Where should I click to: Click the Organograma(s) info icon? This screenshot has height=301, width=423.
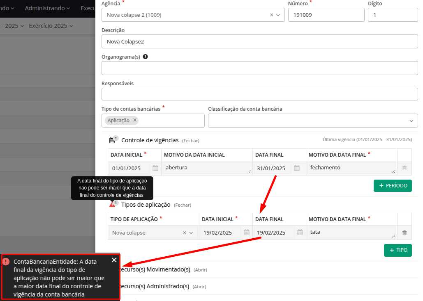146,57
